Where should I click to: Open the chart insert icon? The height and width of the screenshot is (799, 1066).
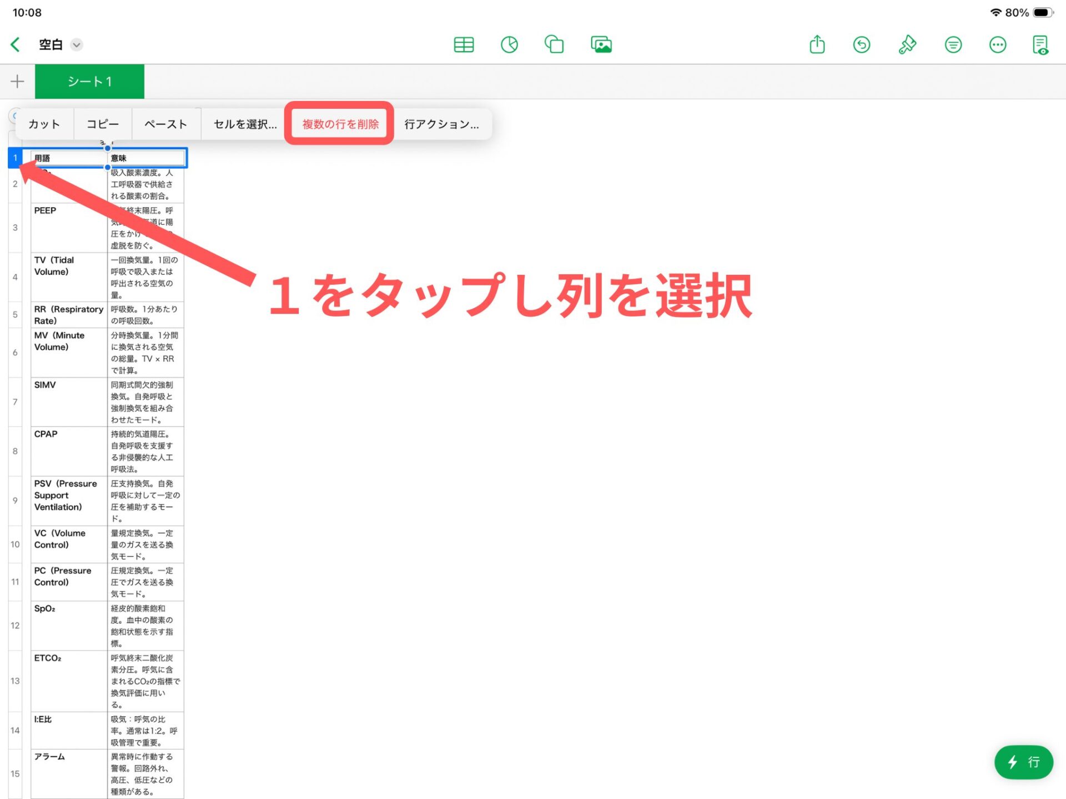(509, 44)
